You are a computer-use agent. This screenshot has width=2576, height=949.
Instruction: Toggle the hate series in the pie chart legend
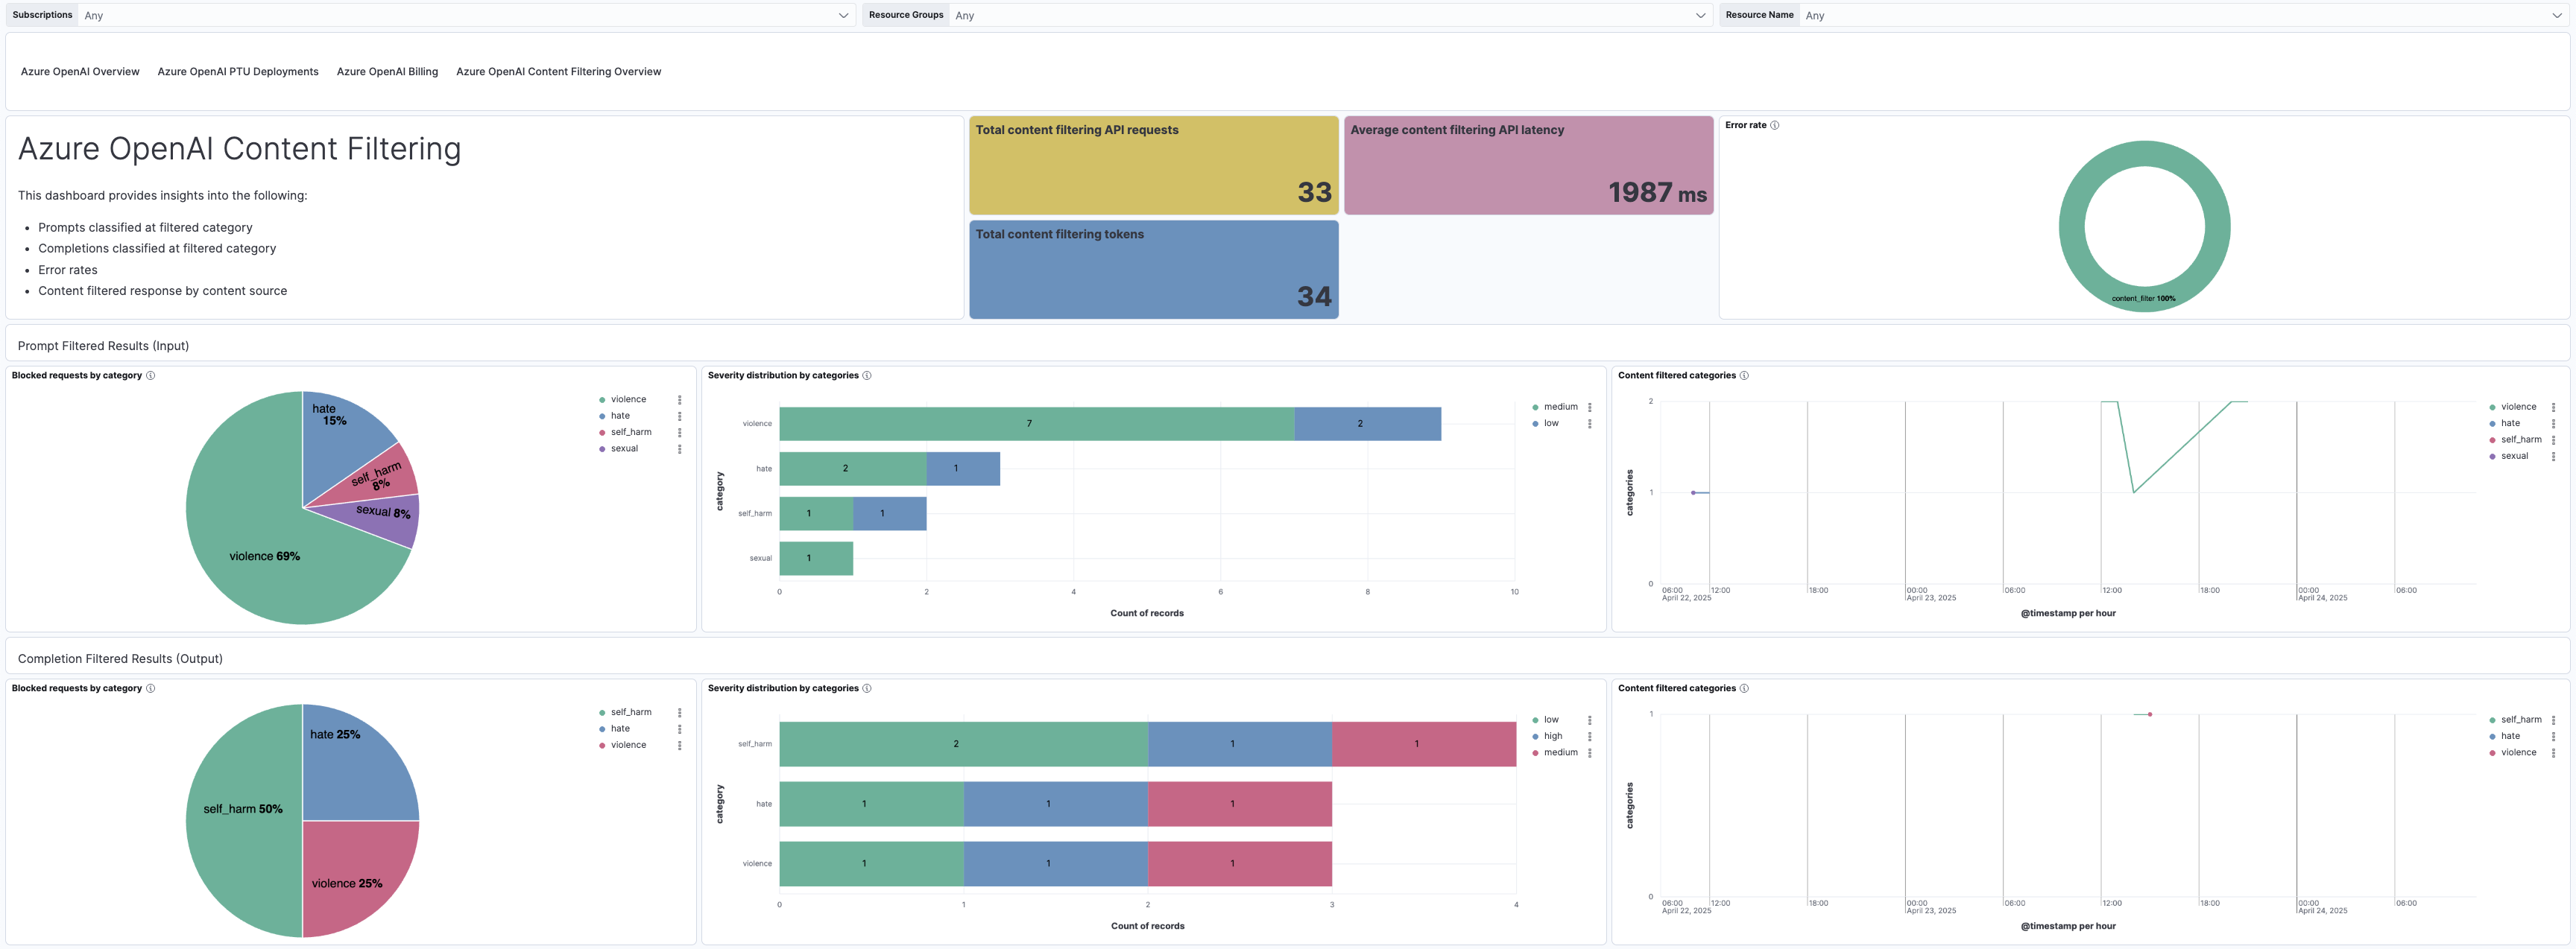tap(620, 416)
